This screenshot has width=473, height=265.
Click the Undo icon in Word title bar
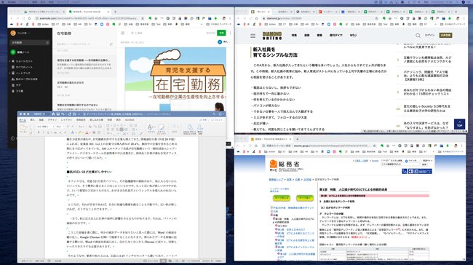(x=63, y=114)
